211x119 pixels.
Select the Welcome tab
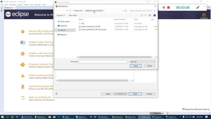coord(10,8)
